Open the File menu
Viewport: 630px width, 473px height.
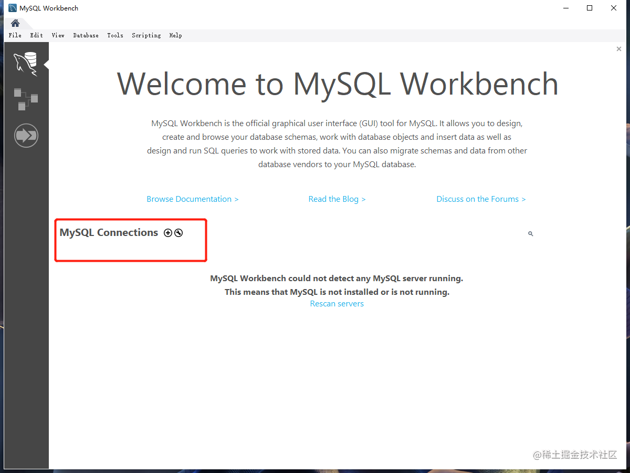point(15,35)
